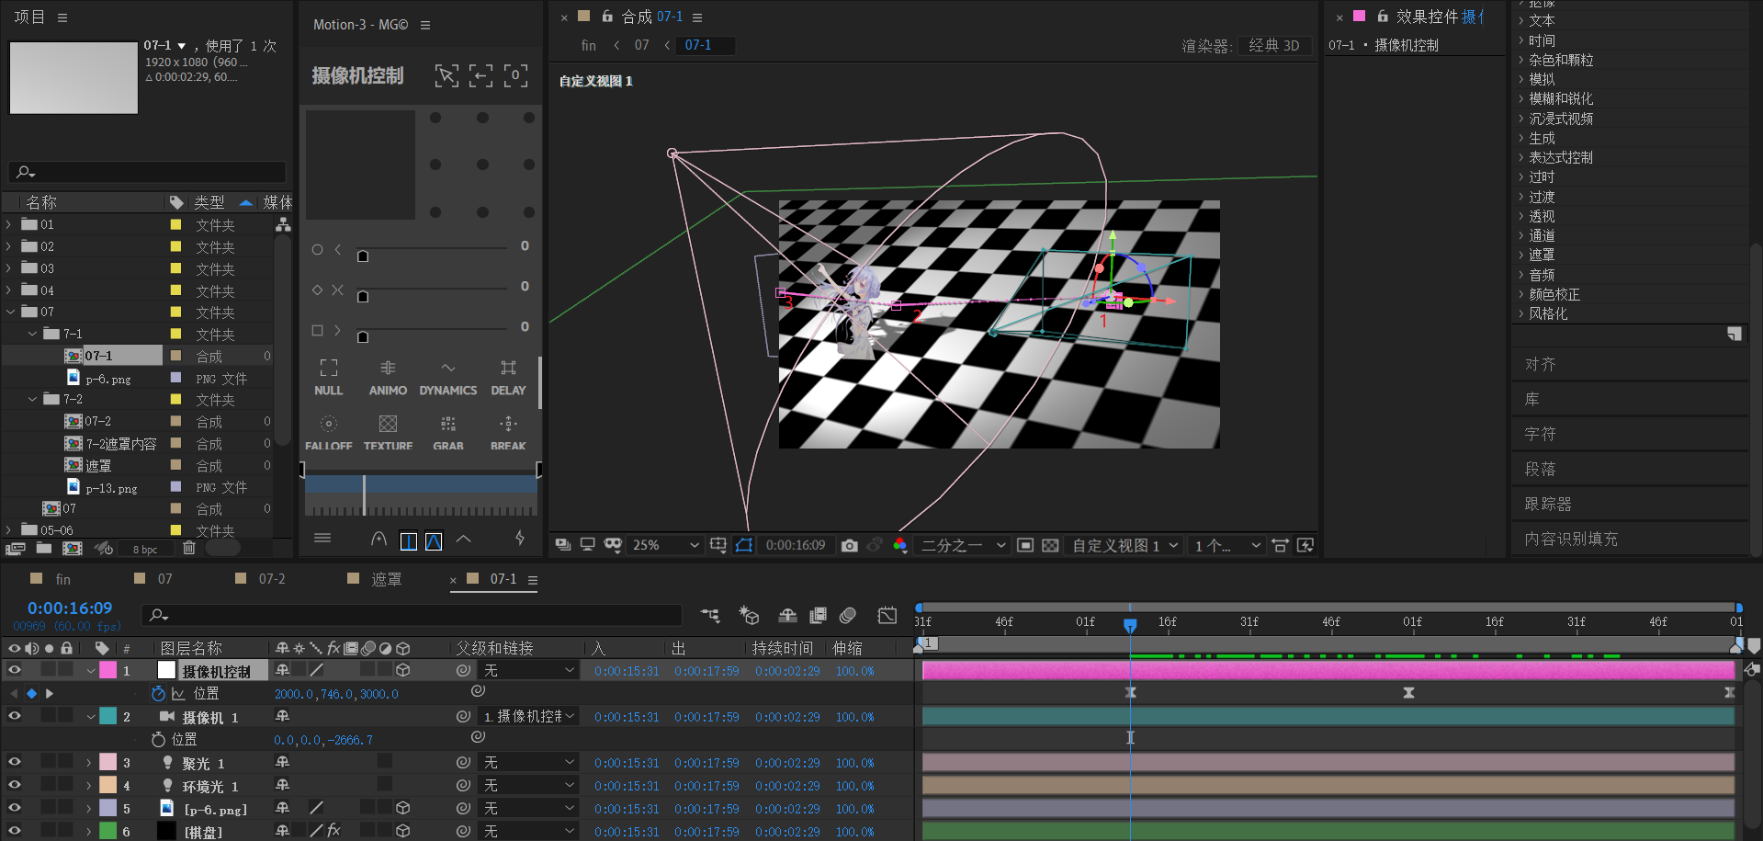The image size is (1763, 841).
Task: Click the draft 3D icon in timeline
Action: click(x=749, y=615)
